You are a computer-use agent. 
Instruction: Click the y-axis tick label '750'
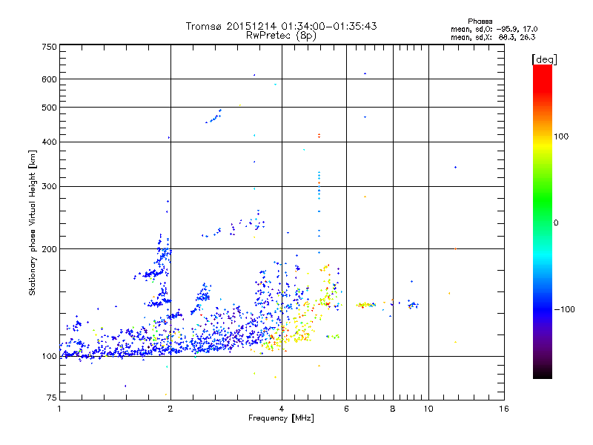tap(49, 47)
